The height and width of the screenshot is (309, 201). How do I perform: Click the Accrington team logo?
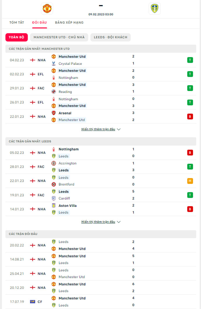point(54,163)
